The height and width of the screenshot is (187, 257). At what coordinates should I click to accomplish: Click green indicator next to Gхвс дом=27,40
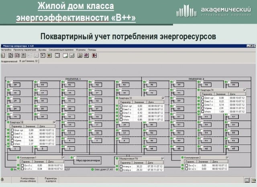(x=92, y=169)
